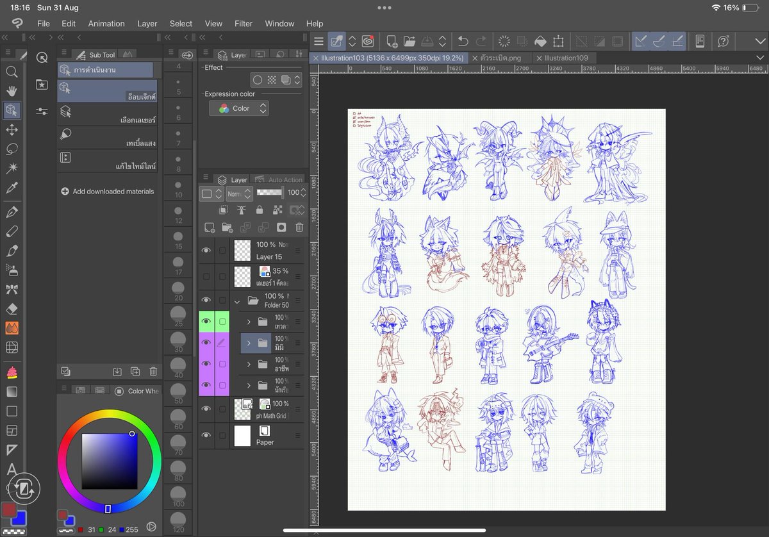769x537 pixels.
Task: Click the Deselect marquee spinner icon
Action: pos(504,41)
